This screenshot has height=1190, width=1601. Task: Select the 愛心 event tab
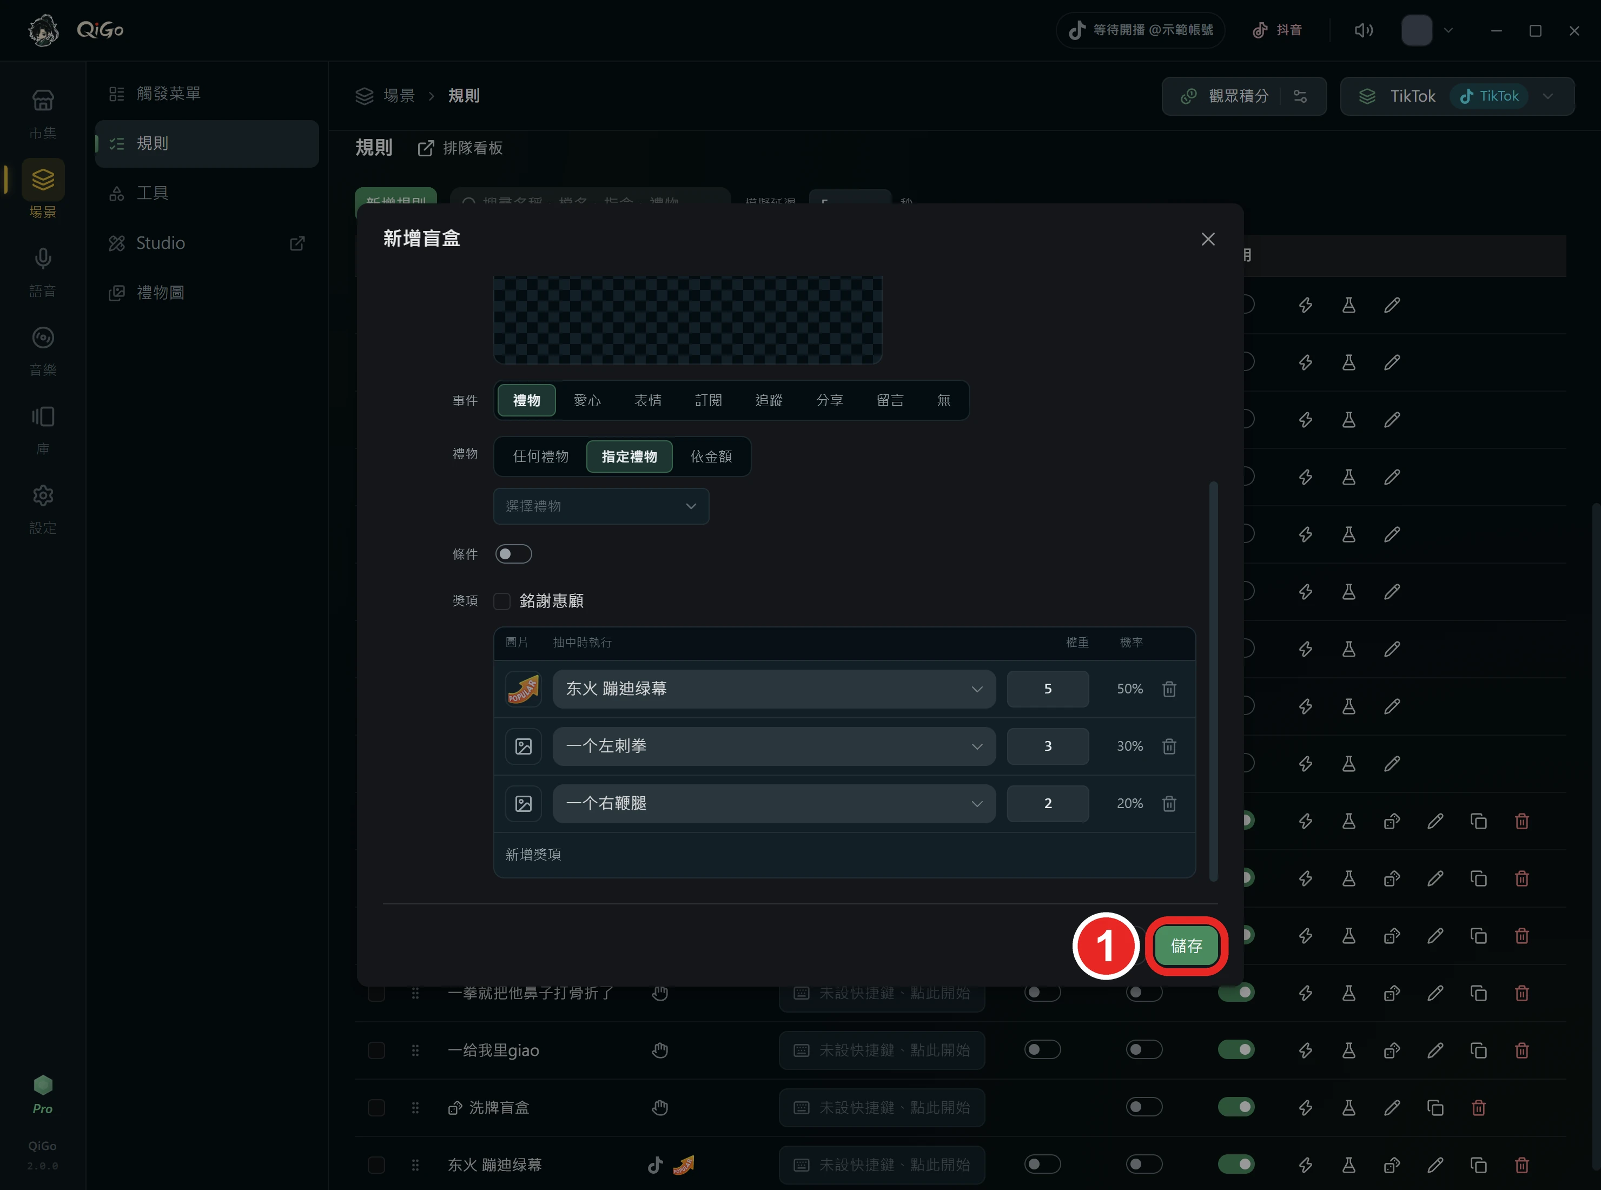tap(587, 400)
